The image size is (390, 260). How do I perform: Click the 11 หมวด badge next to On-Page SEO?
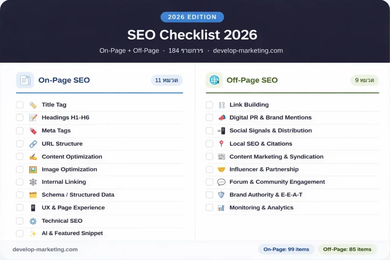(x=166, y=80)
